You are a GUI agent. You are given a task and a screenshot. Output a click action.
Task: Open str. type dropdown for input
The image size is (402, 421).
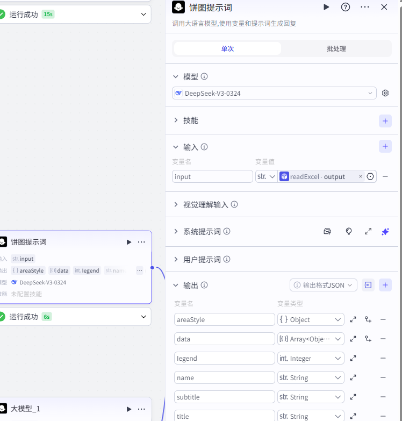(x=266, y=176)
